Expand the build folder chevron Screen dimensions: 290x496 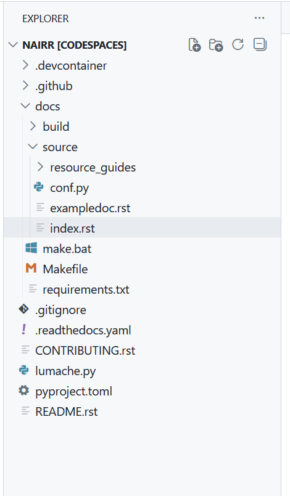click(x=33, y=126)
